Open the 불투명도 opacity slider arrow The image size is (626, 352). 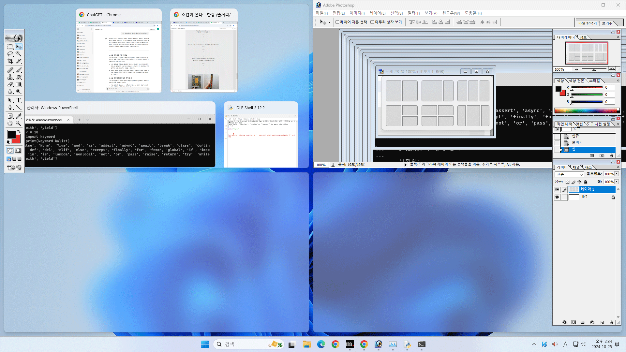[x=617, y=174]
